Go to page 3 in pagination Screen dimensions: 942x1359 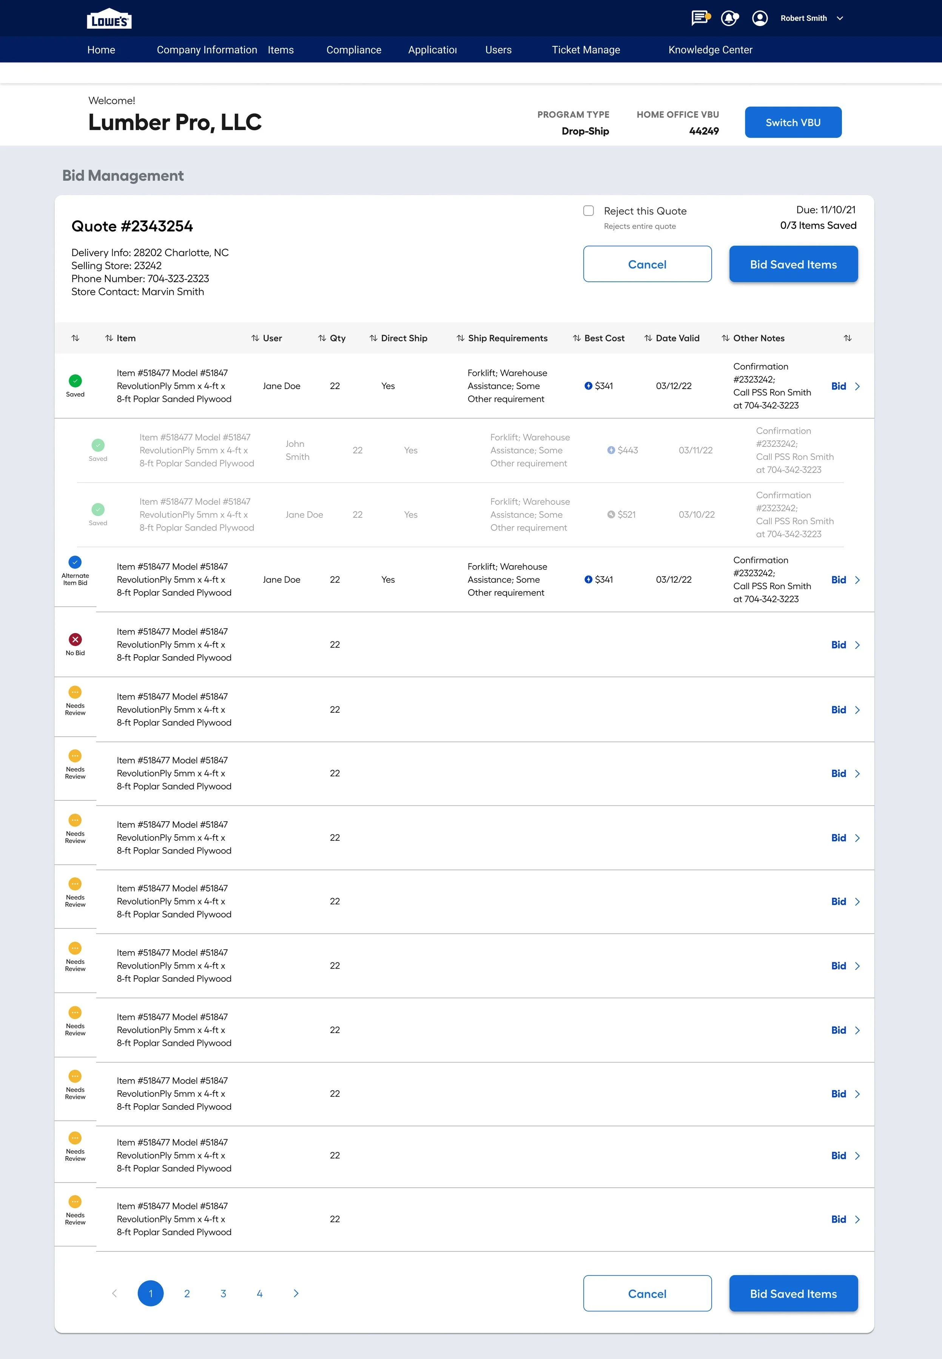pos(223,1294)
